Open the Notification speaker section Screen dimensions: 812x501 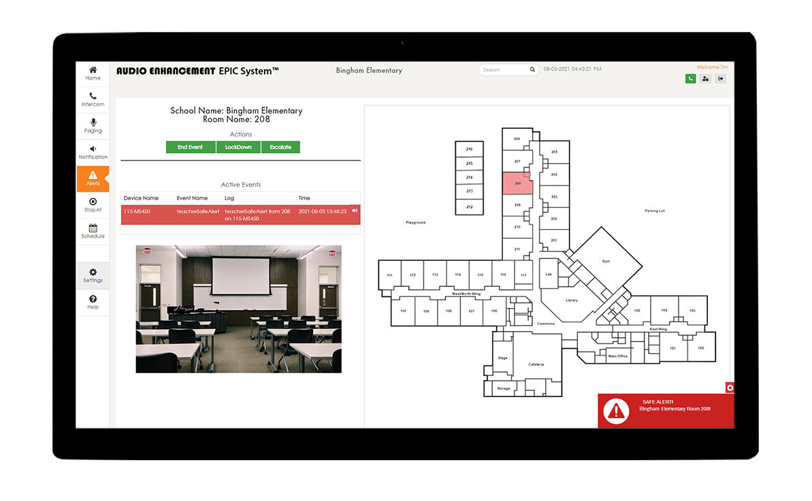point(93,152)
